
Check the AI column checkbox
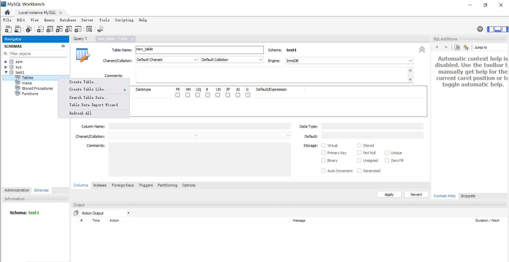(x=238, y=95)
